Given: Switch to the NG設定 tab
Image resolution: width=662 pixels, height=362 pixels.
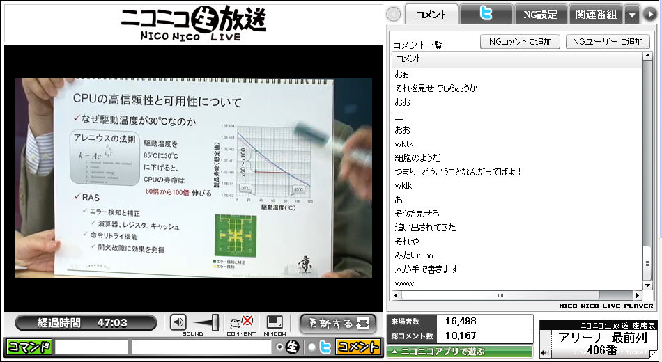Looking at the screenshot, I should [541, 15].
